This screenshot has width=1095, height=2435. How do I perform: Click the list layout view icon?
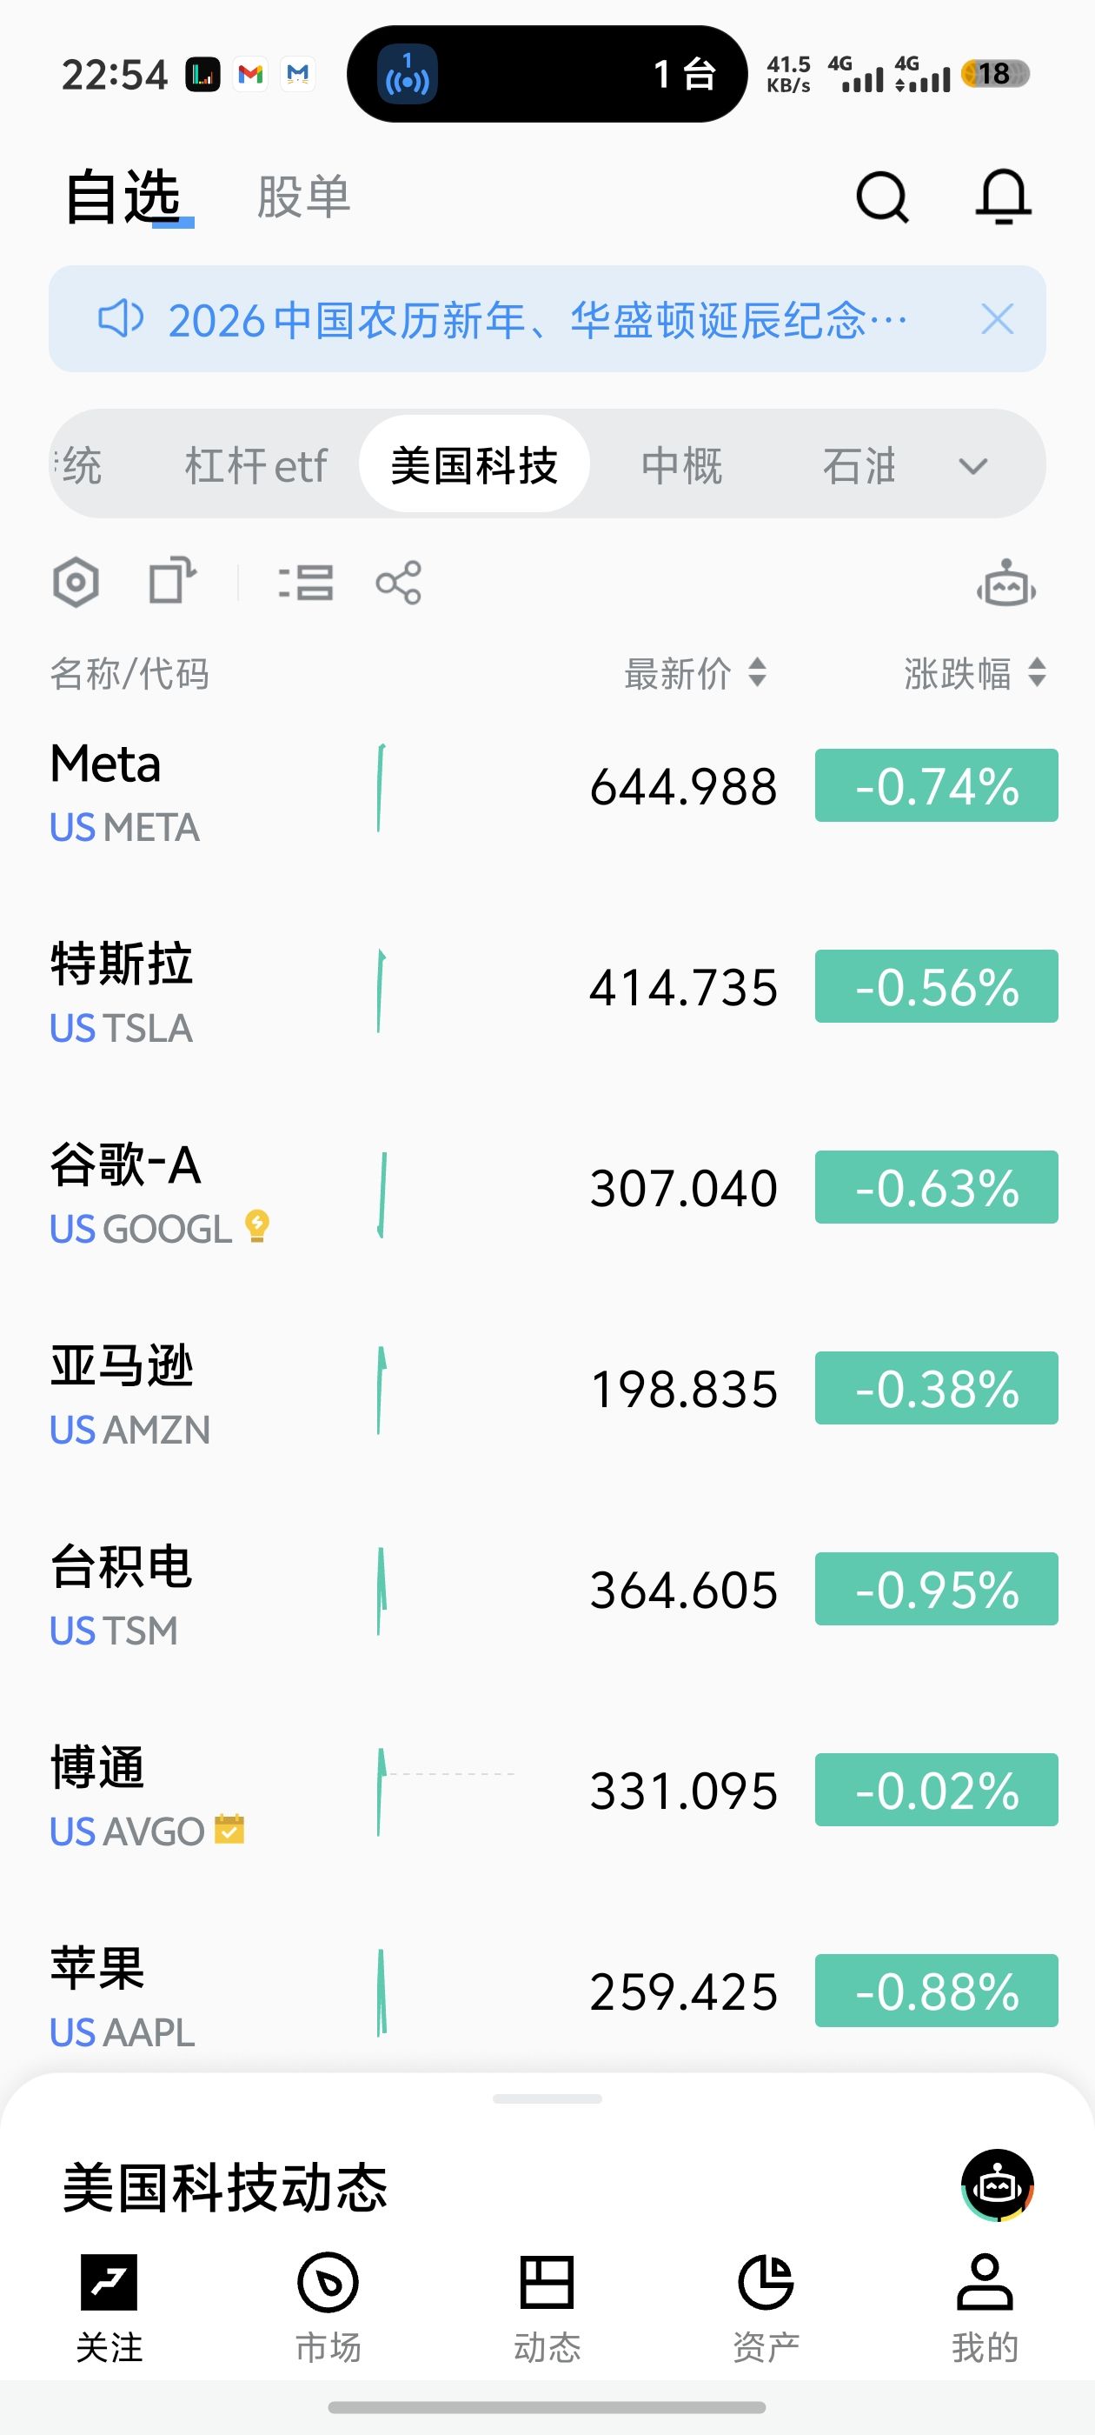click(x=306, y=583)
